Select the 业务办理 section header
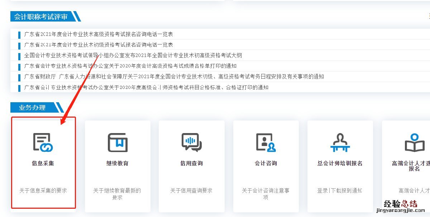The image size is (430, 217). (32, 108)
